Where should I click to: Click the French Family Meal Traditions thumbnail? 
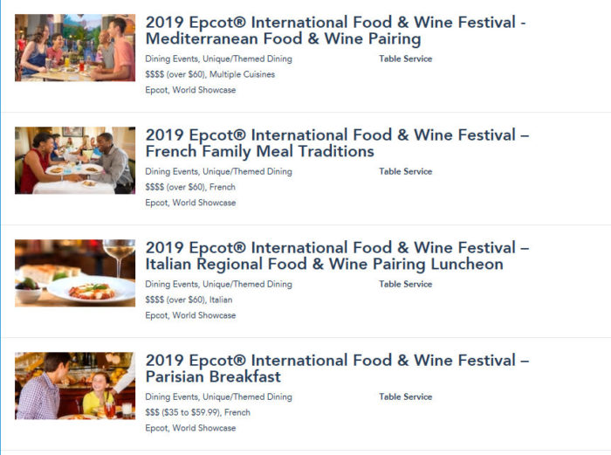click(x=75, y=161)
